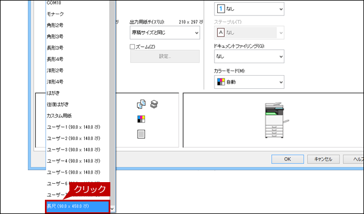The height and width of the screenshot is (214, 364).
Task: Select モナーク paper size
Action: click(x=77, y=14)
